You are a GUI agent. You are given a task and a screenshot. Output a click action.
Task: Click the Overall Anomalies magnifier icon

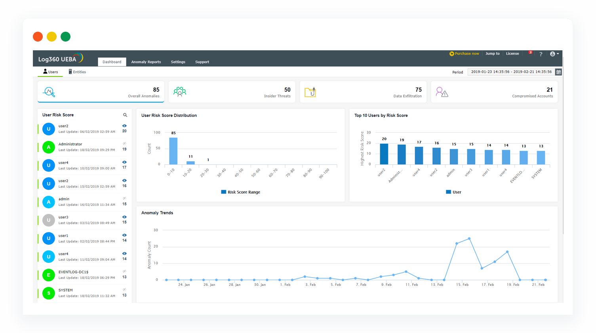49,91
